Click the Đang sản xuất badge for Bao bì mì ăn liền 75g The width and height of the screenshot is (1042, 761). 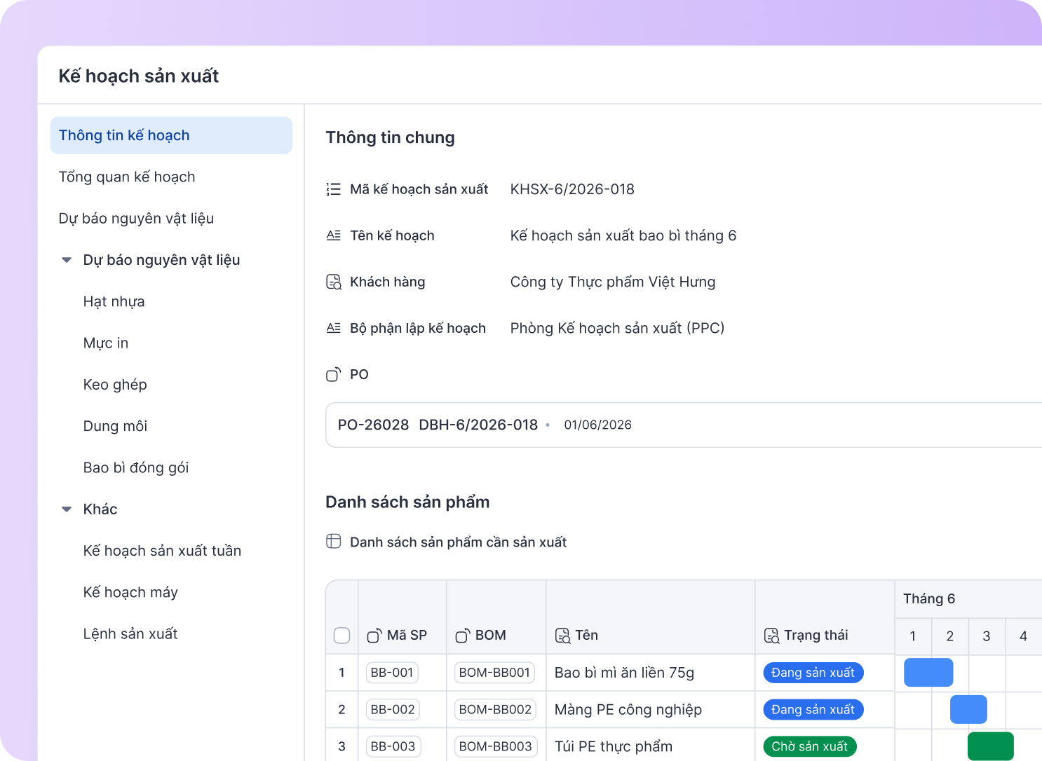point(813,673)
